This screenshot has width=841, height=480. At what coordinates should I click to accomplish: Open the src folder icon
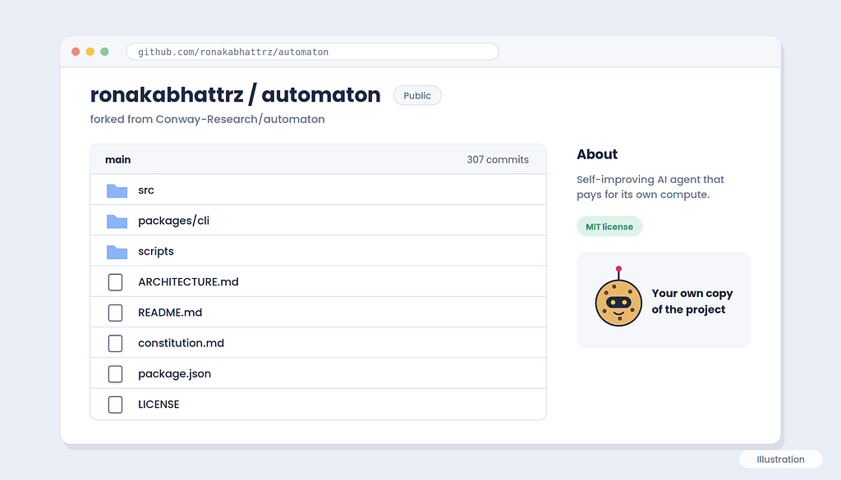point(117,190)
